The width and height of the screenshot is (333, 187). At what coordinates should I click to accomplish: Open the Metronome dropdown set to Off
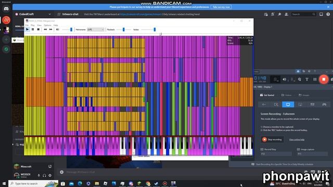(96, 30)
